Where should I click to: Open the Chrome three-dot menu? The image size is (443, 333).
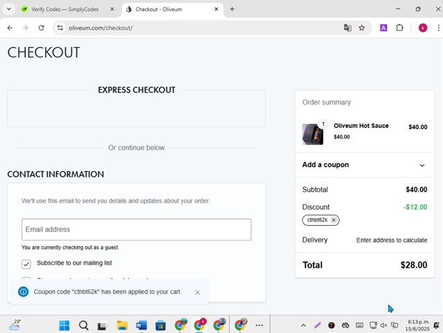click(x=438, y=28)
